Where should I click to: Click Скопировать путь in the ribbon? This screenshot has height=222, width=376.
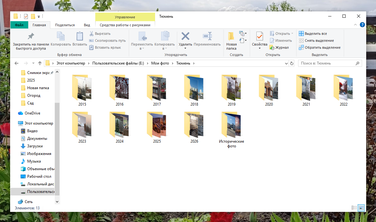coord(107,41)
